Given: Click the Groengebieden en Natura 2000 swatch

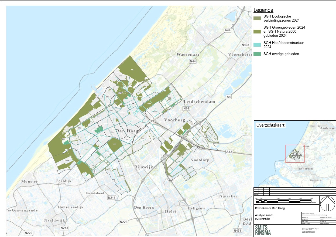Looking at the screenshot, I should tap(257, 32).
